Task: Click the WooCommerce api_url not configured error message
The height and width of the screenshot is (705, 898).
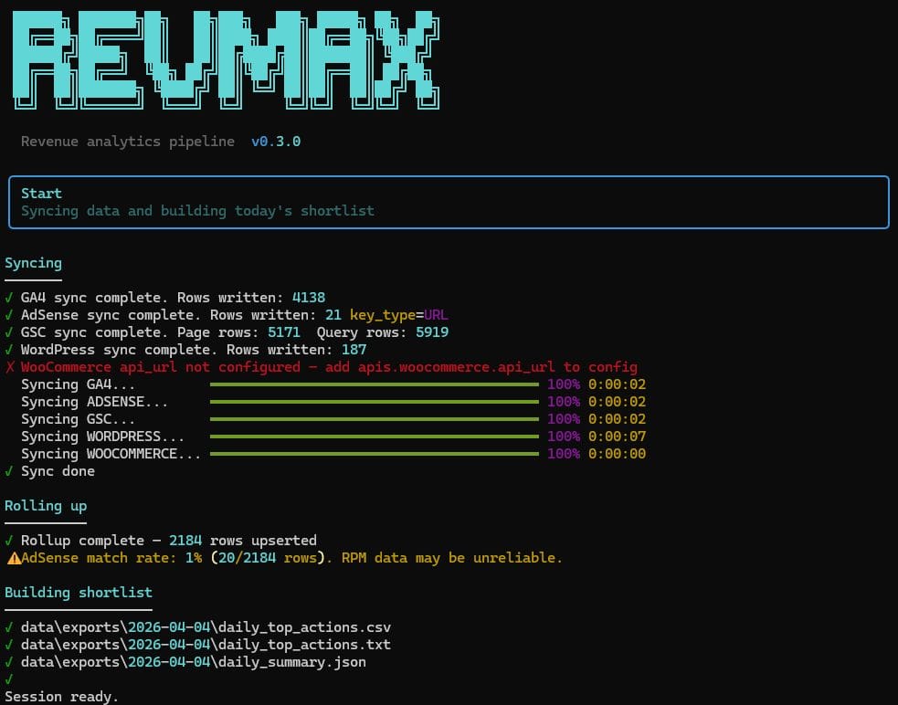Action: (x=329, y=367)
